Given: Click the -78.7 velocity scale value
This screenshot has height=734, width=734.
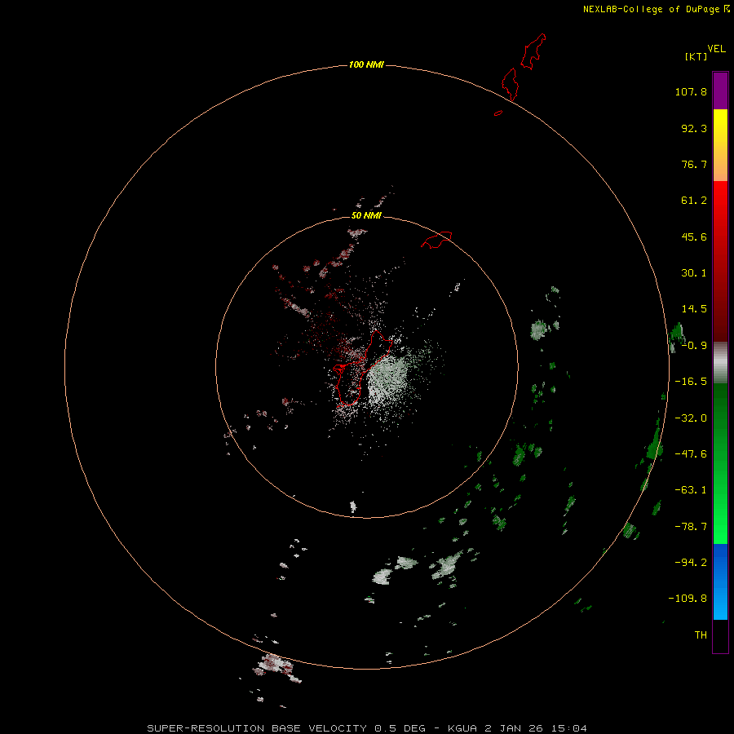Looking at the screenshot, I should point(691,527).
